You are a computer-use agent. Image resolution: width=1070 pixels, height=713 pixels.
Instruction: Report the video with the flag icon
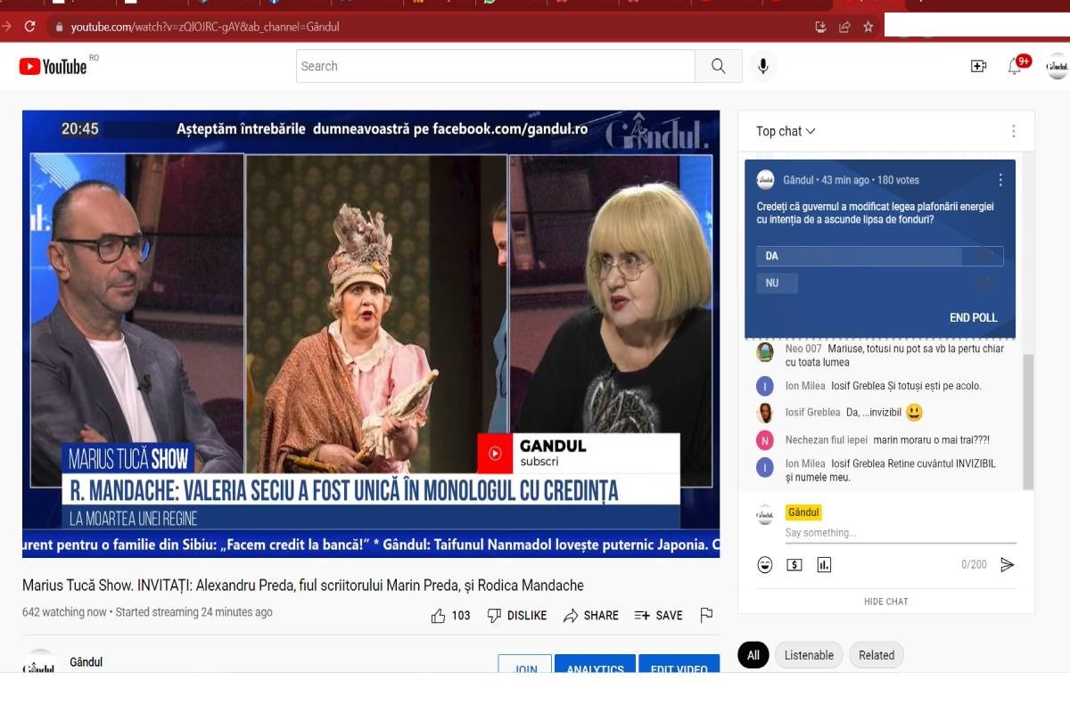pyautogui.click(x=706, y=615)
